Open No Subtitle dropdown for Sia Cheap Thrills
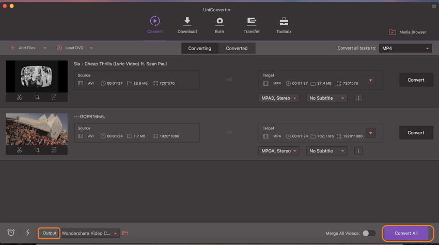 click(327, 98)
